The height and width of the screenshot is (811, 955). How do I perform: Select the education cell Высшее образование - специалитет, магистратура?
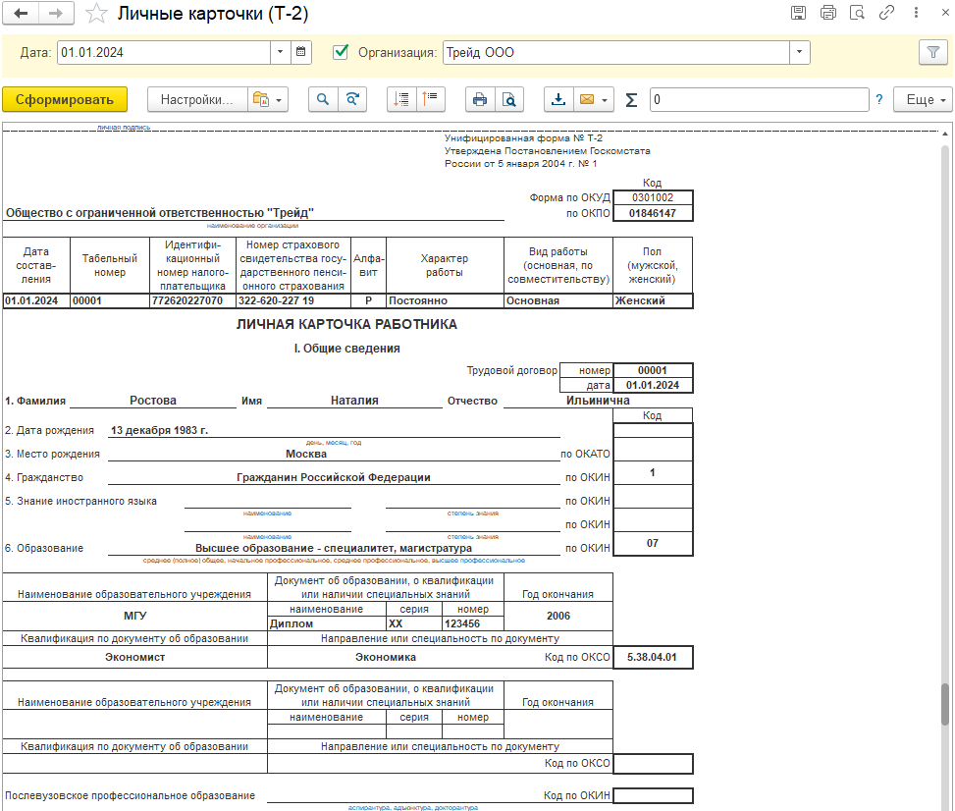pyautogui.click(x=334, y=548)
